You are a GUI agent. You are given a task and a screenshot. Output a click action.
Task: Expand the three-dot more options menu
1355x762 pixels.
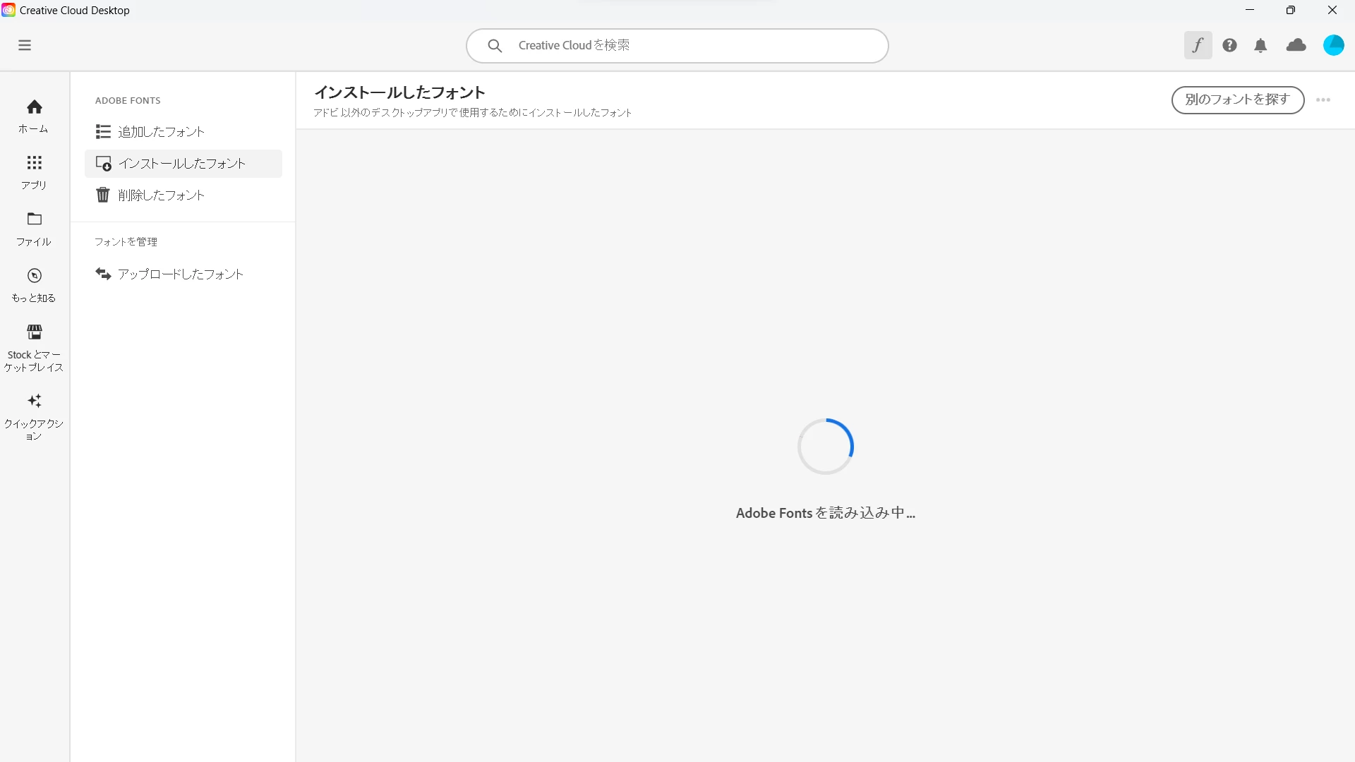[1323, 100]
